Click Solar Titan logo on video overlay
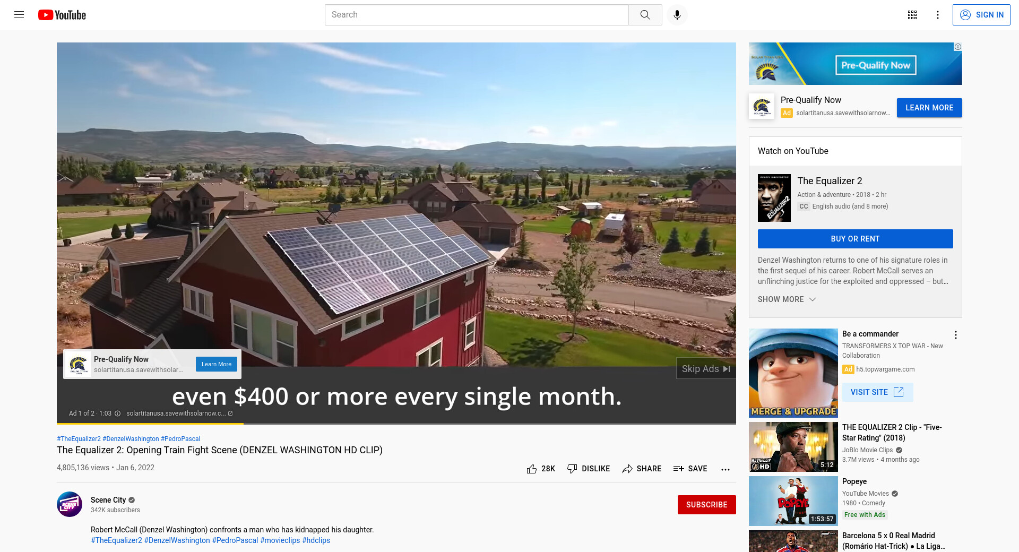 79,364
